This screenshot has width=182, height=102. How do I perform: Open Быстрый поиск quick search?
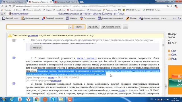pyautogui.click(x=10, y=18)
